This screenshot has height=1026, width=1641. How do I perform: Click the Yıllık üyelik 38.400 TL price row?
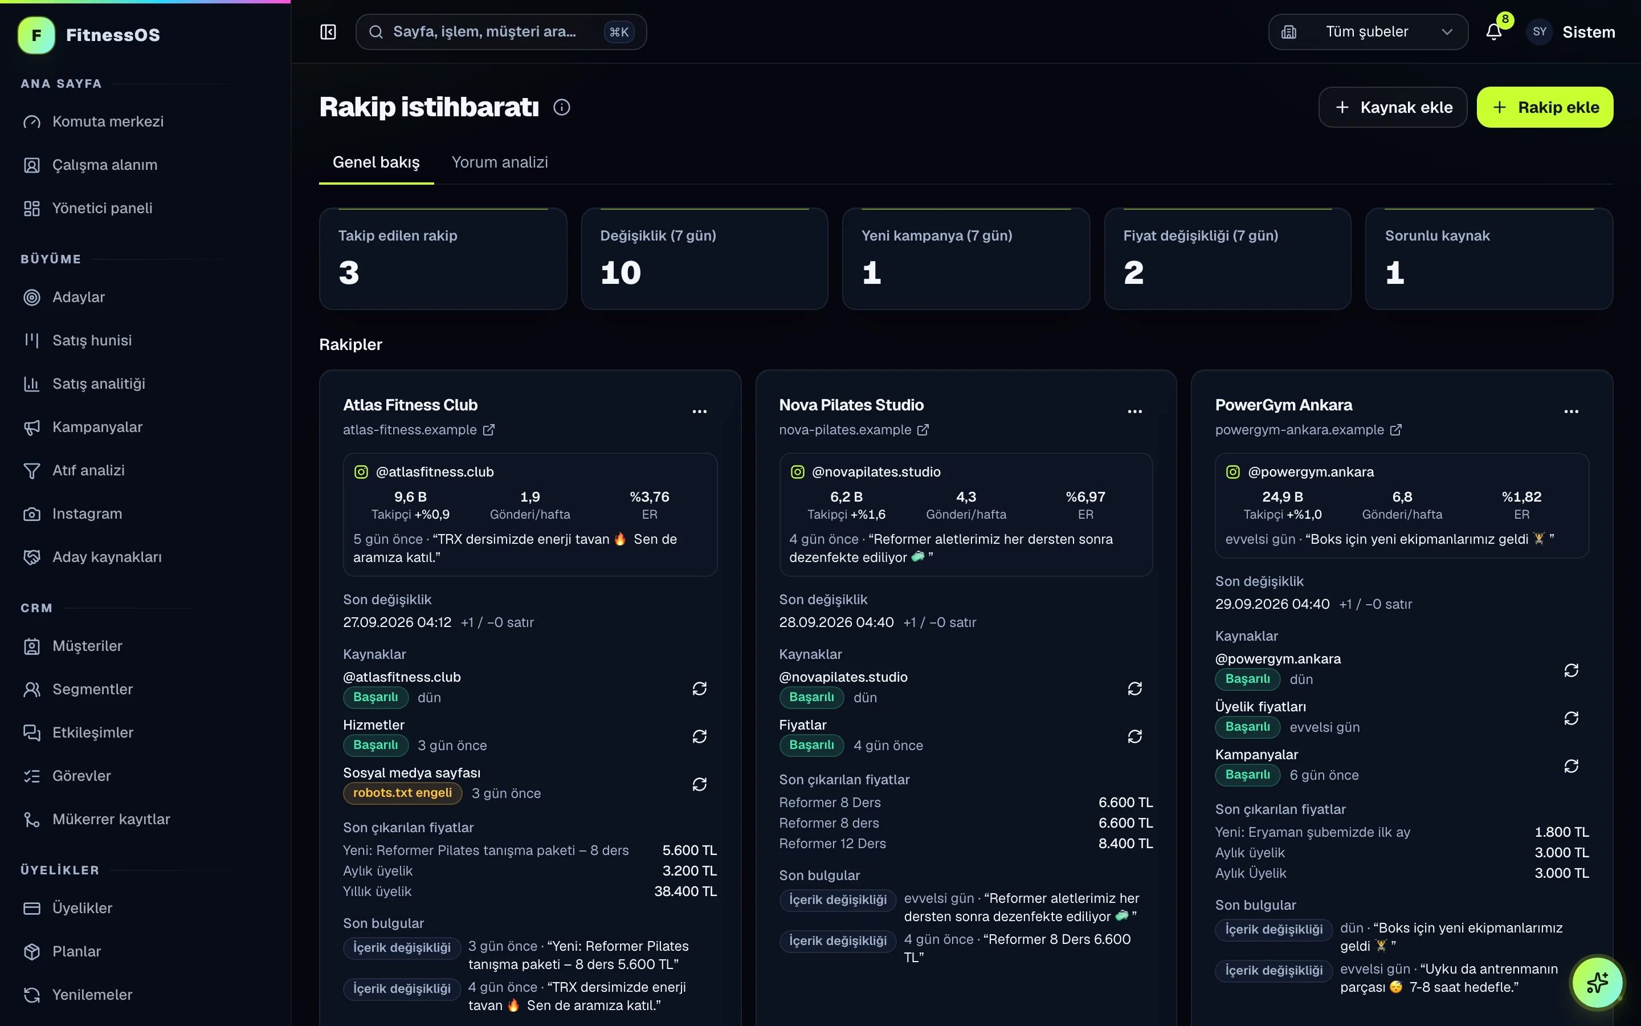[x=529, y=891]
